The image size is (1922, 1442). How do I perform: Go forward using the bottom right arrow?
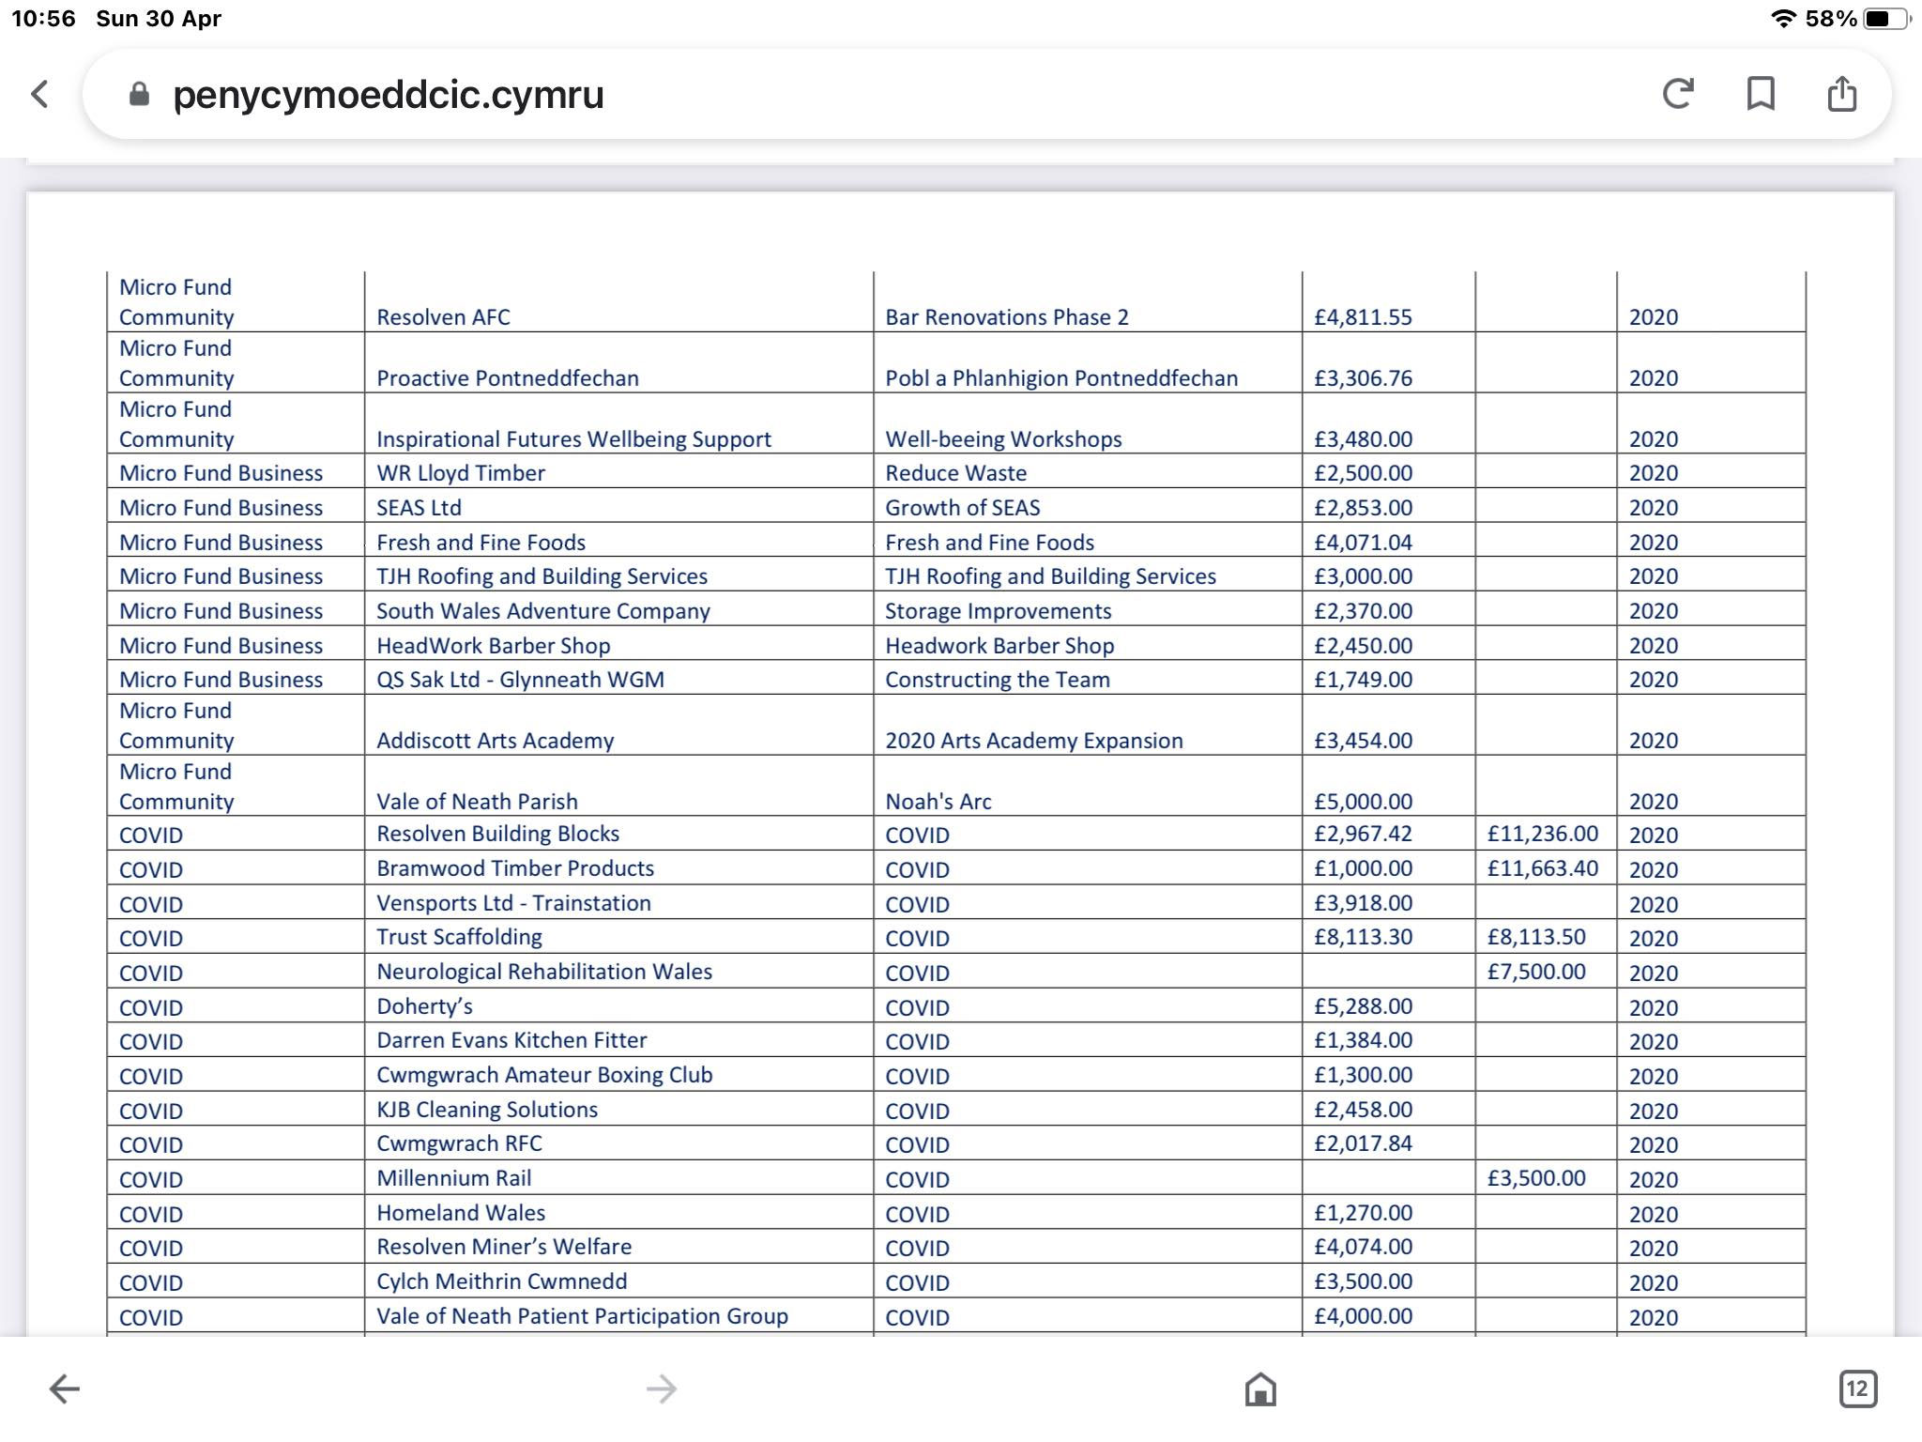pos(662,1388)
